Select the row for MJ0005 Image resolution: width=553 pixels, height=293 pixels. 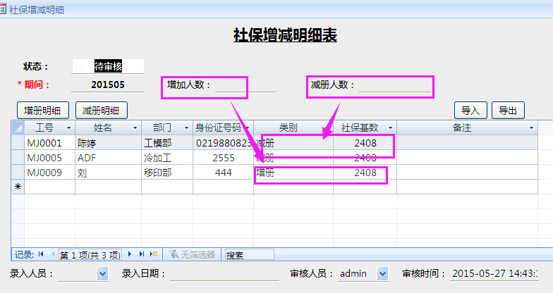click(x=18, y=157)
